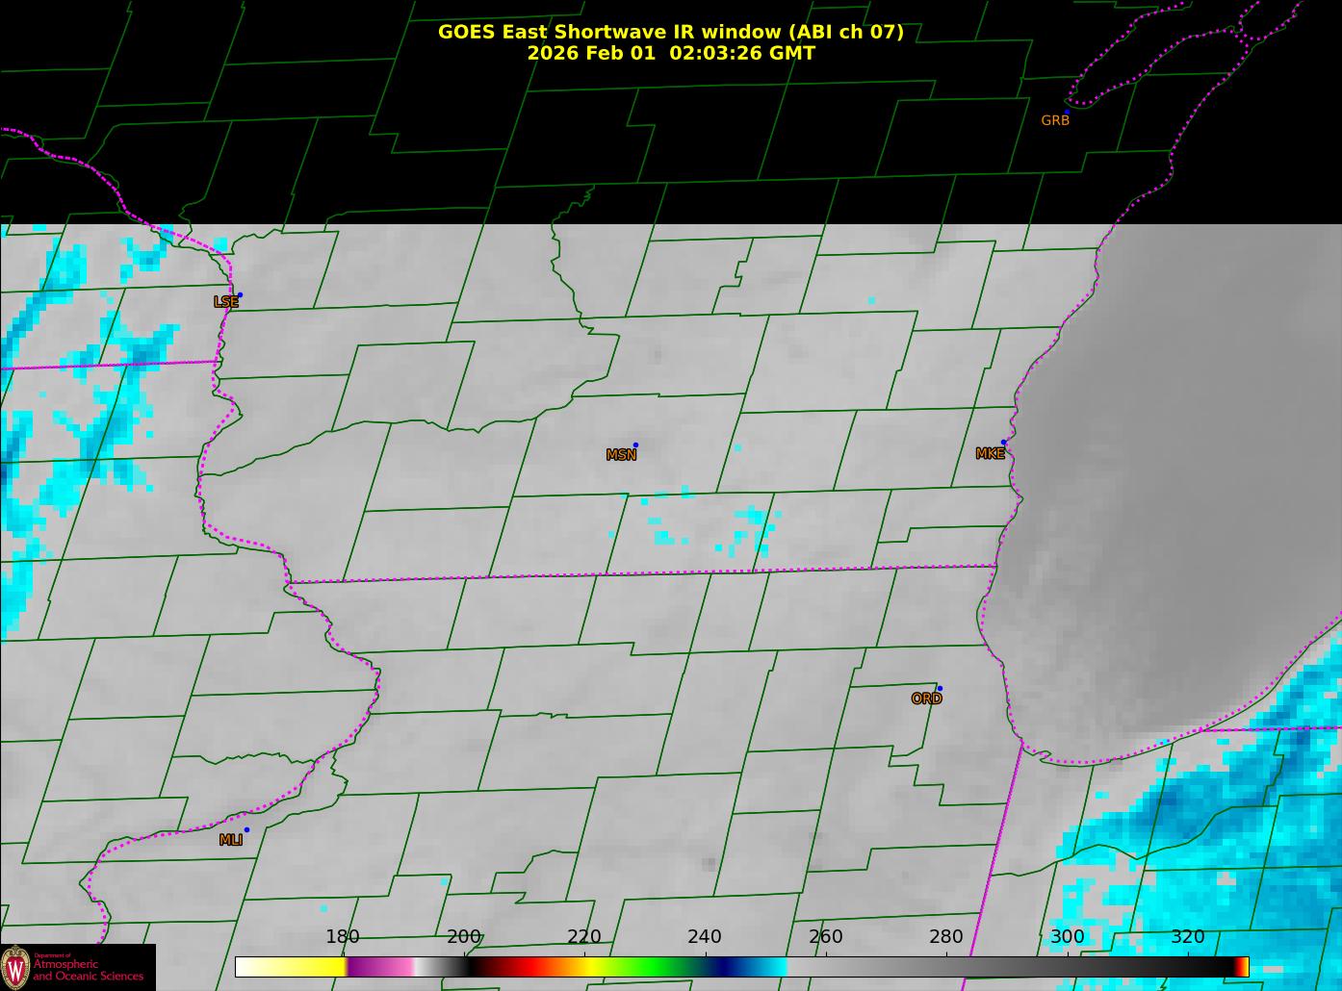Click the brightness temperature color scale bar

[741, 966]
